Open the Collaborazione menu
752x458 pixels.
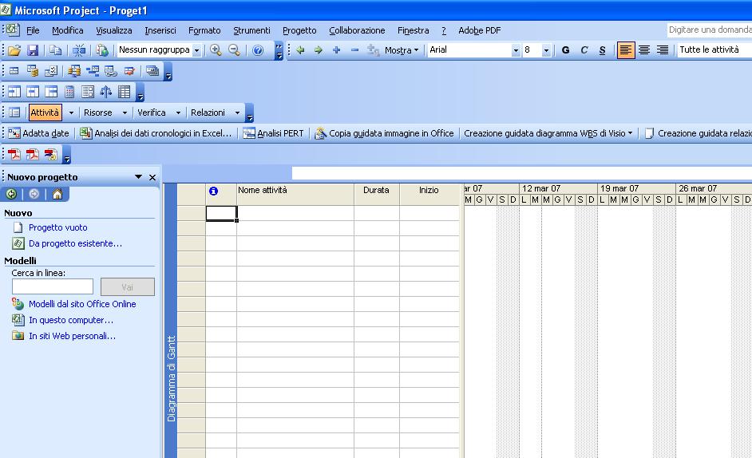[357, 30]
